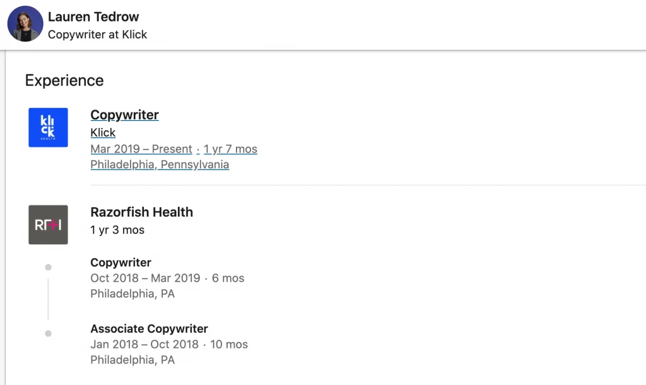Click the profile photo avatar in header
Image resolution: width=646 pixels, height=385 pixels.
coord(25,25)
